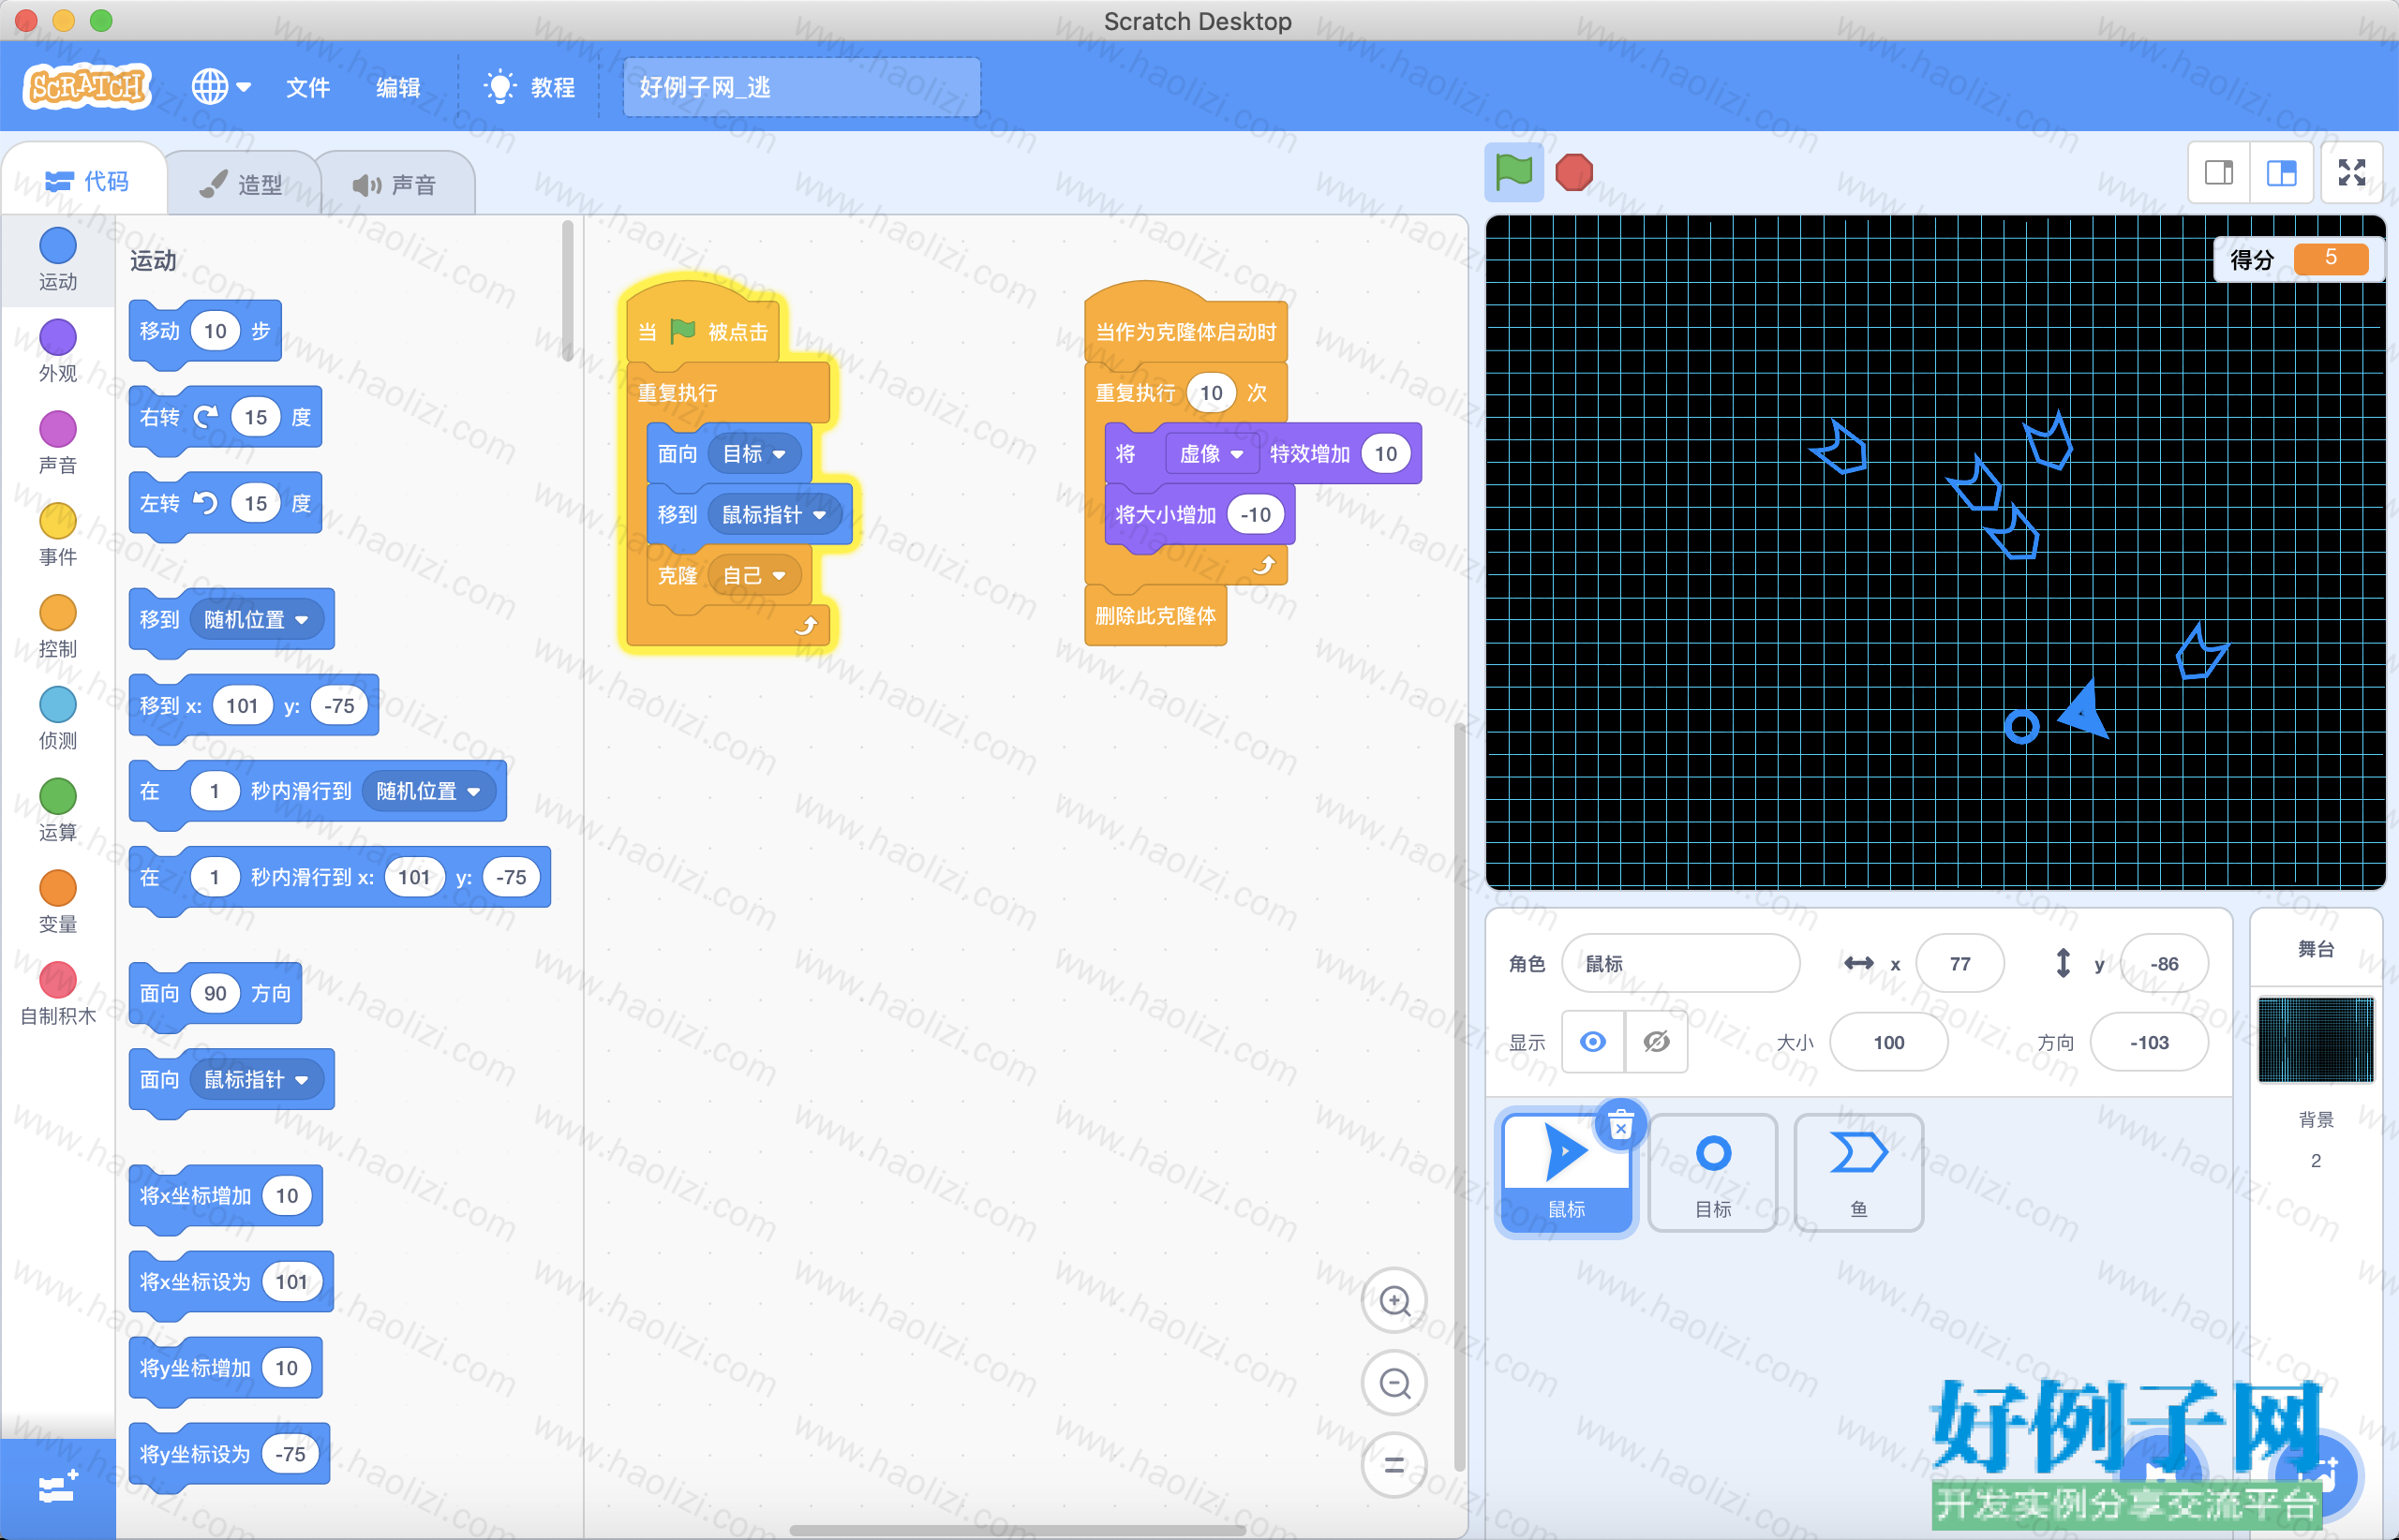
Task: Select the 变量 variables category
Action: tap(58, 903)
